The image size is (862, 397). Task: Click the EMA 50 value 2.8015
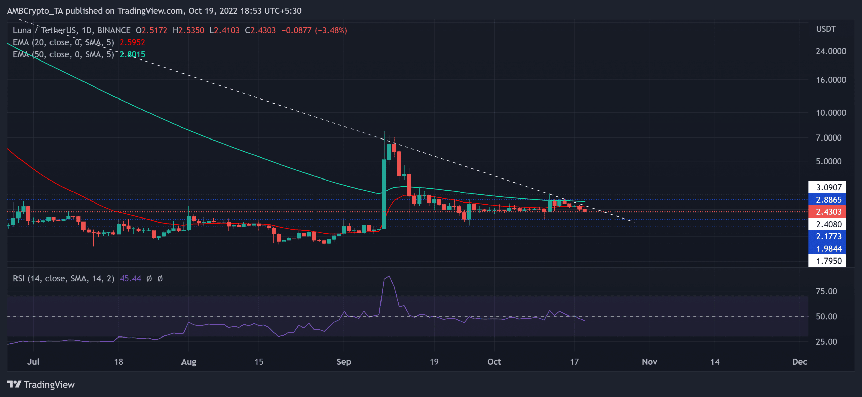tap(132, 54)
